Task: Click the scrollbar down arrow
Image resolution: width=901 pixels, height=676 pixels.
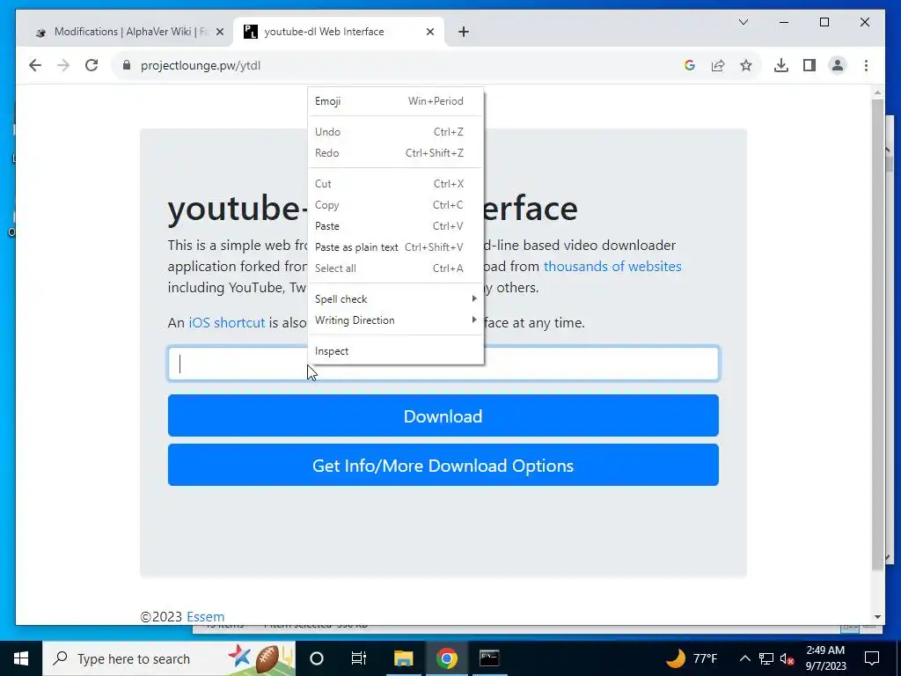Action: 877,617
